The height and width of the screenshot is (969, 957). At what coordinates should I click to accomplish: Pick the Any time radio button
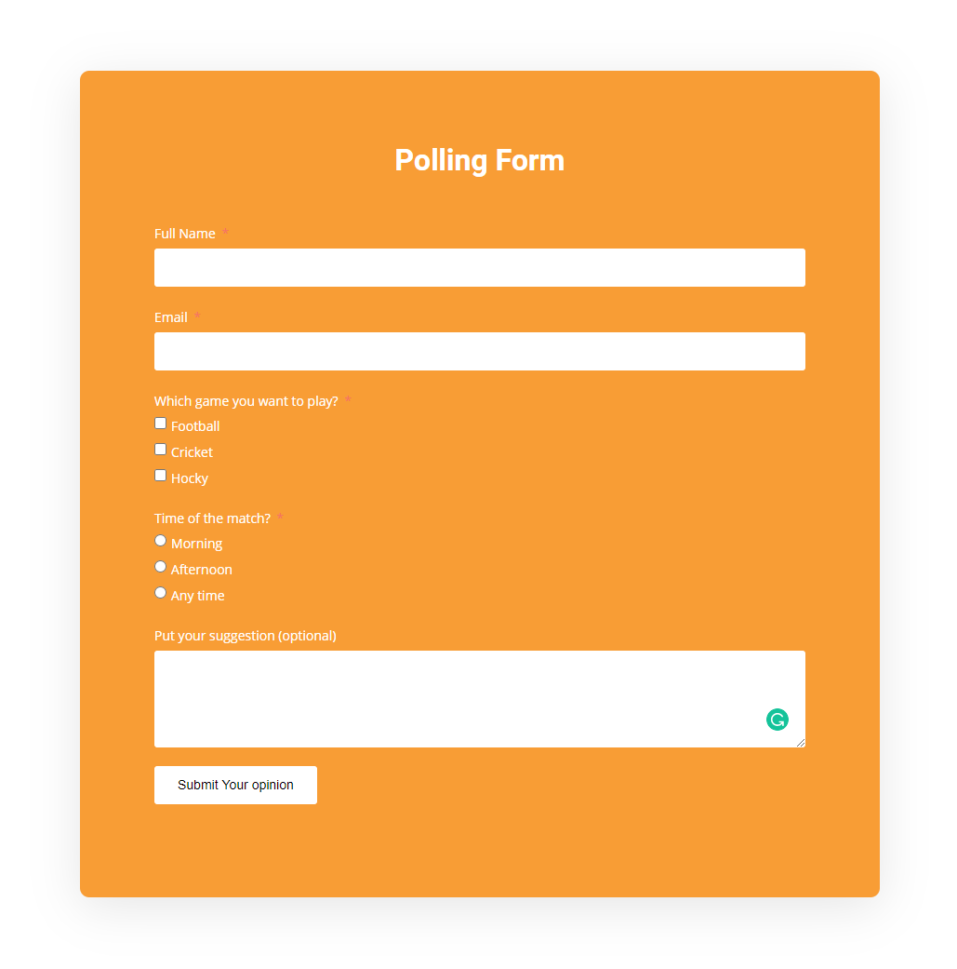(x=161, y=593)
